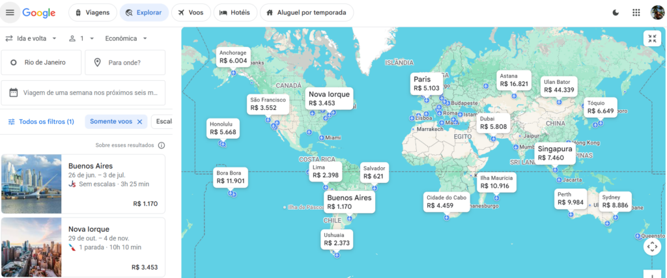Open the passenger count dropdown
The image size is (667, 278).
pos(81,38)
